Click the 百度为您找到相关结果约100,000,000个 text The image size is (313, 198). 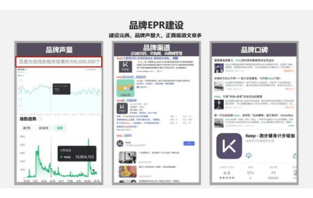(59, 62)
